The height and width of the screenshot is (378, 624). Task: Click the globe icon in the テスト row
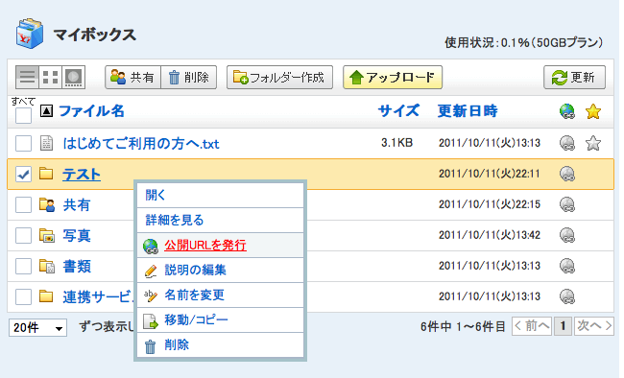[x=567, y=174]
